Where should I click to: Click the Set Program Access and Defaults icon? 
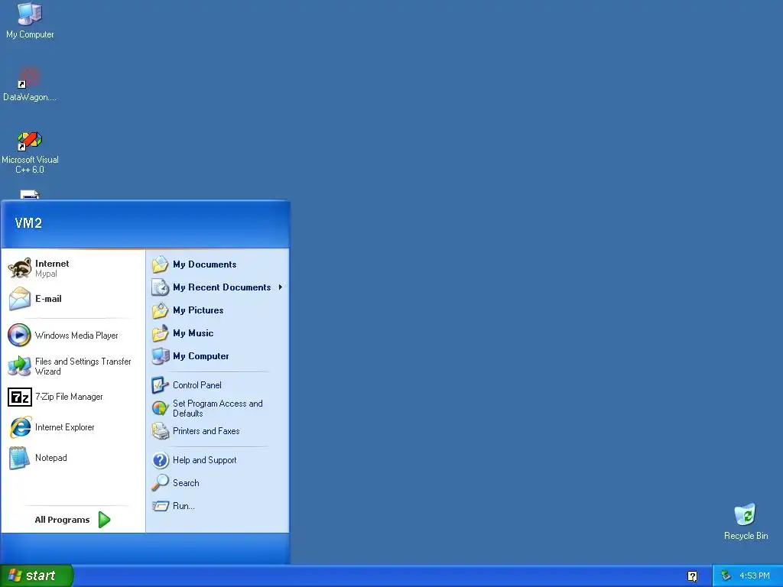coord(161,408)
